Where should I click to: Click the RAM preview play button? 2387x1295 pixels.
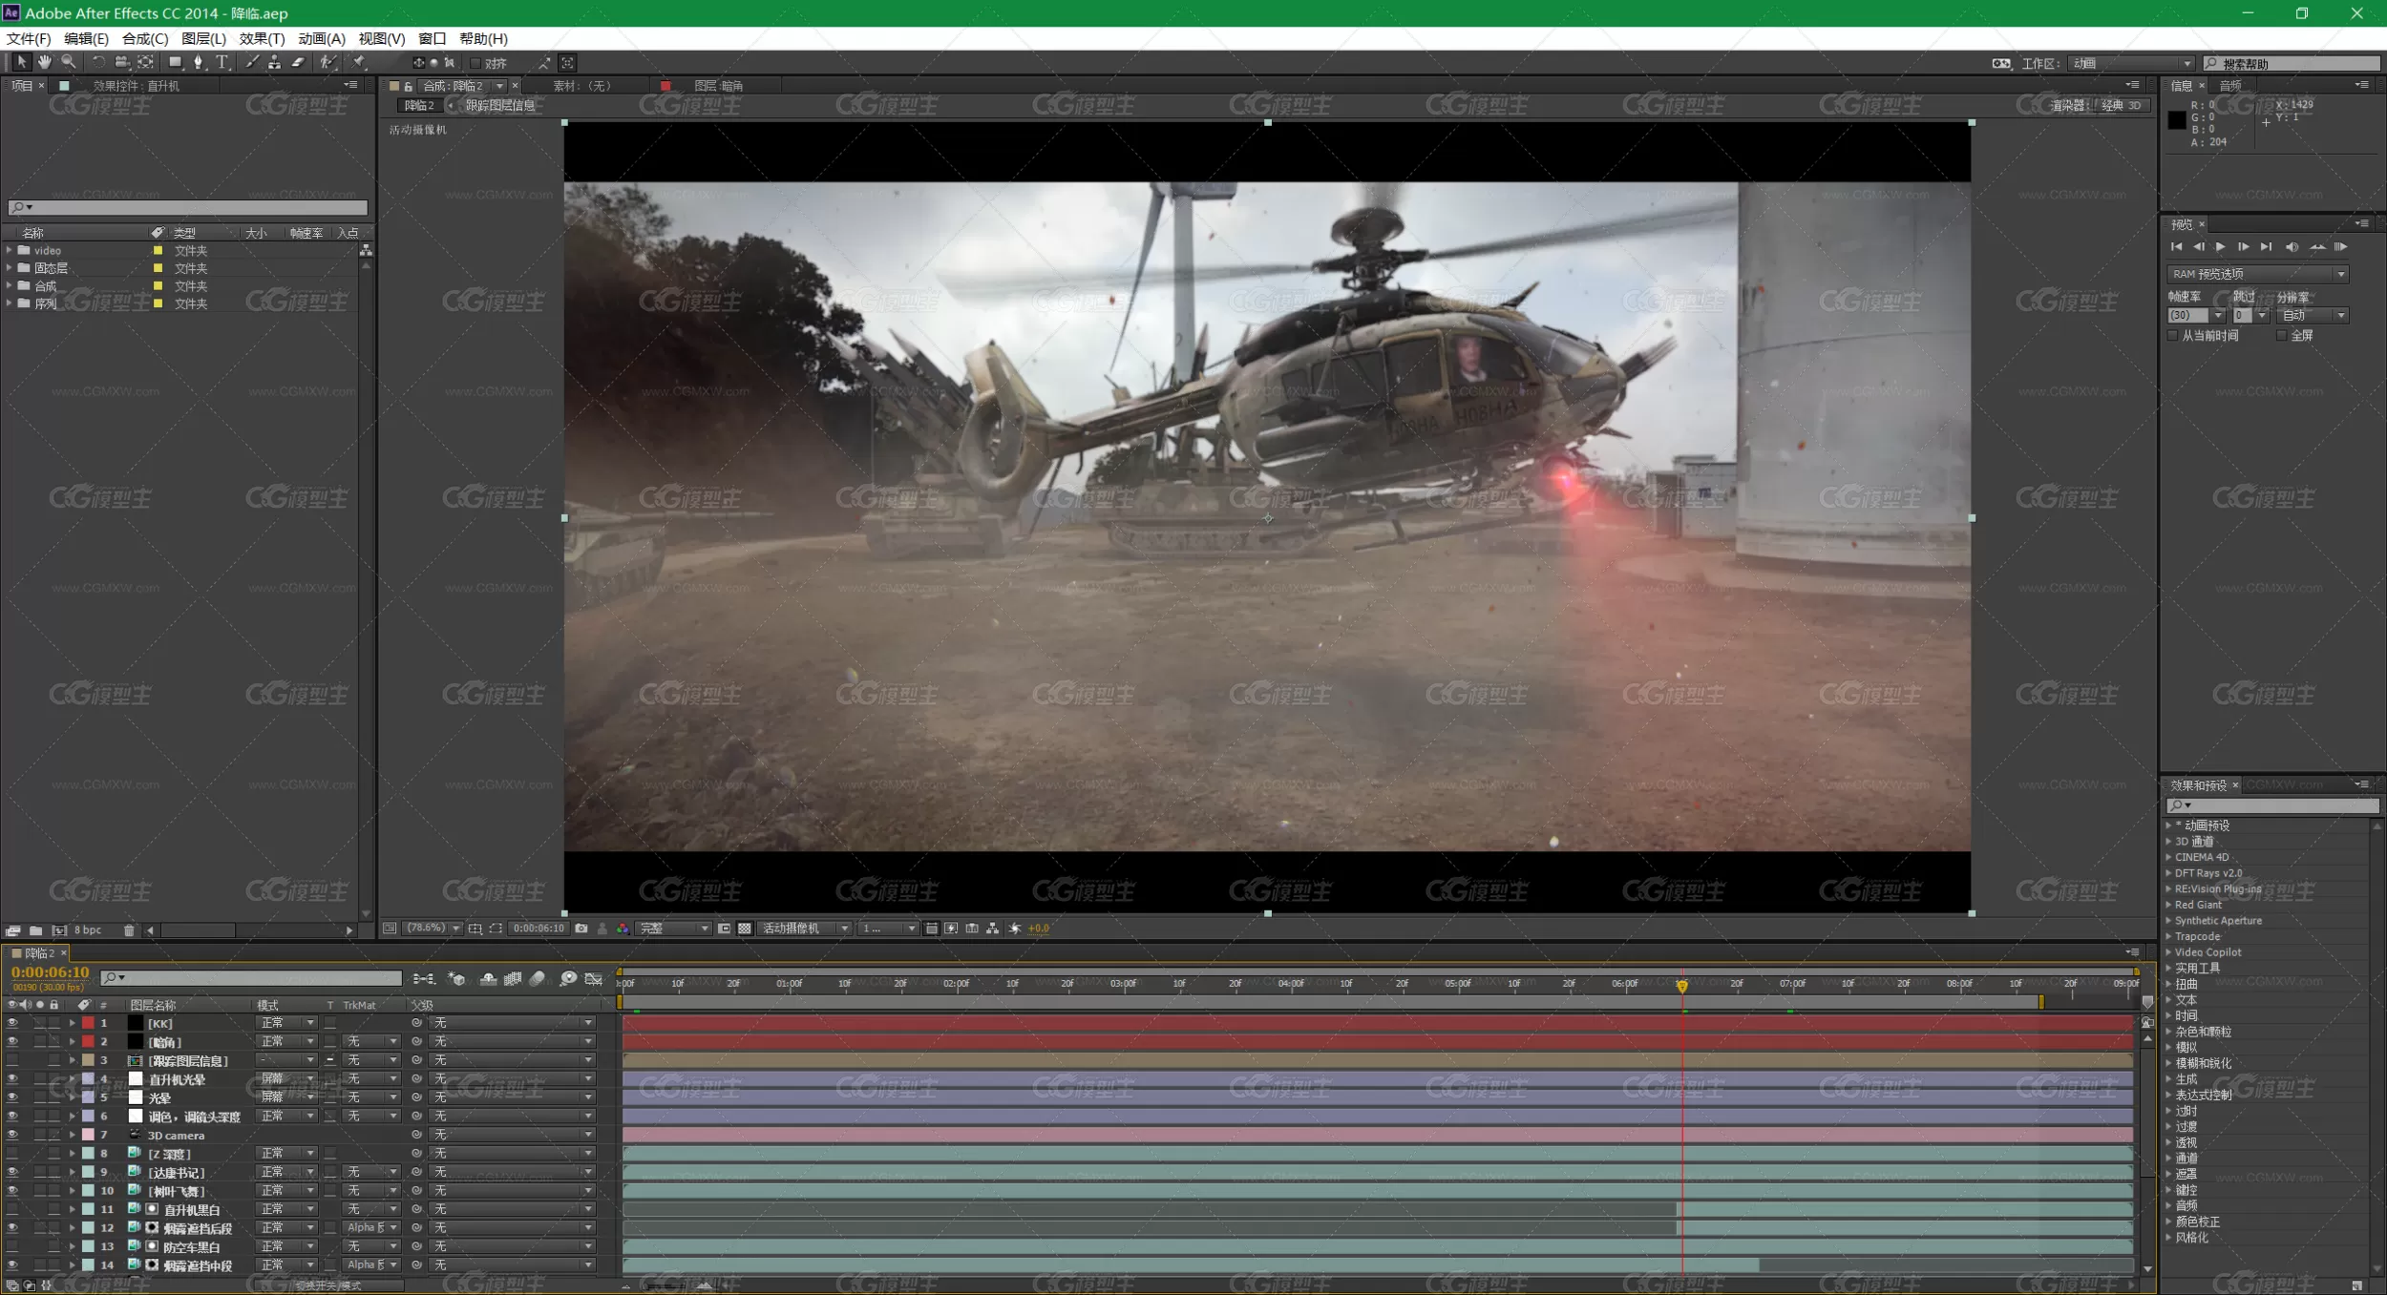2340,247
